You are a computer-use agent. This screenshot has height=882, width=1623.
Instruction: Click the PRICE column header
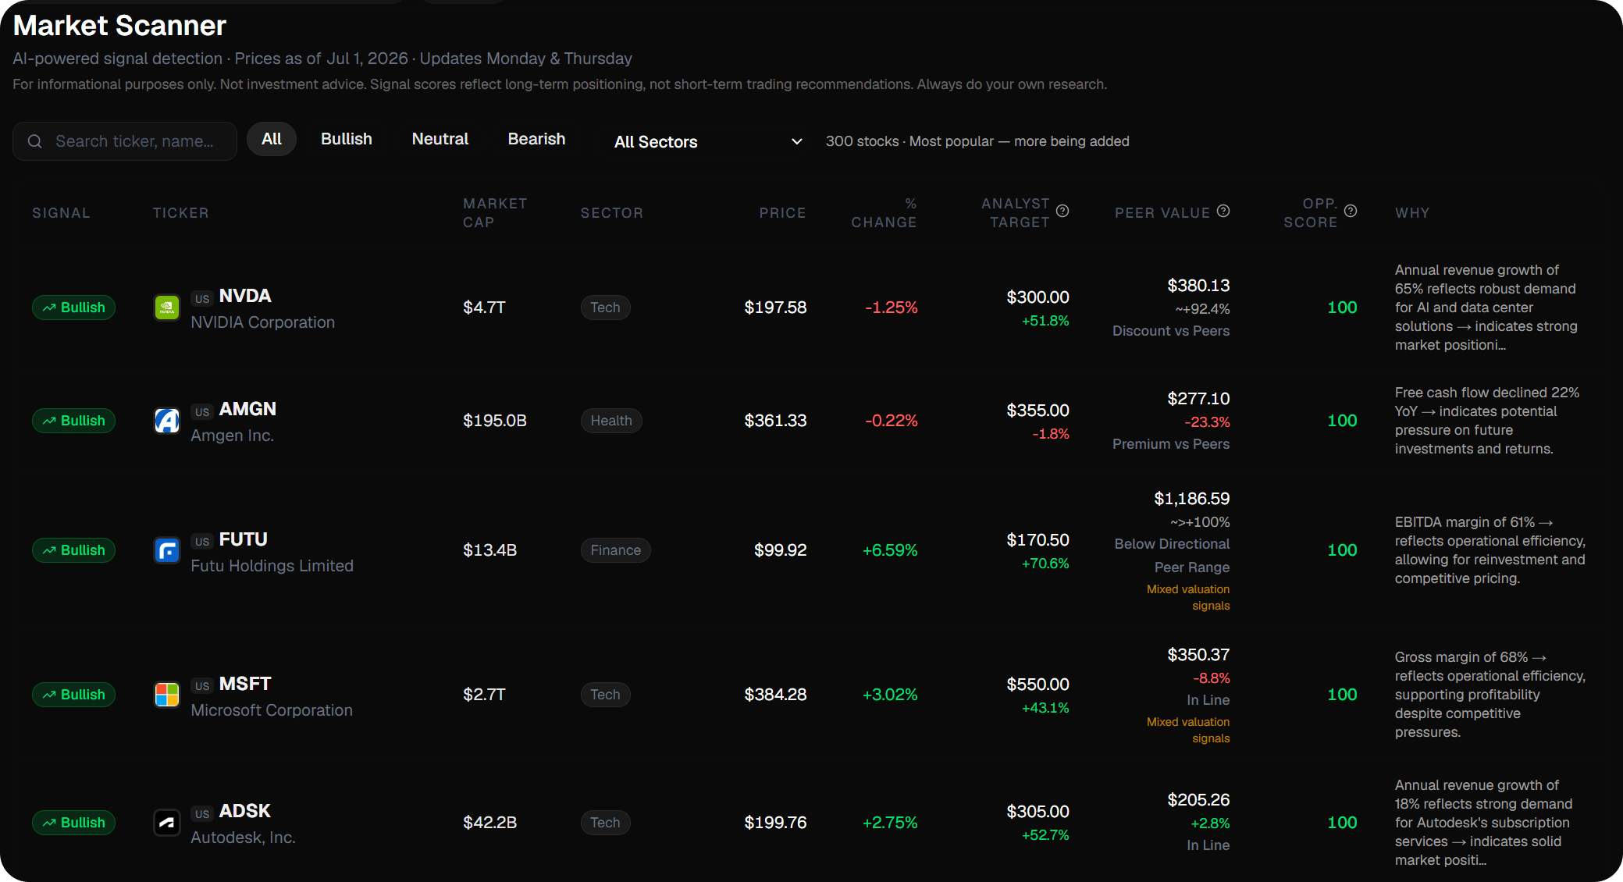pyautogui.click(x=782, y=213)
